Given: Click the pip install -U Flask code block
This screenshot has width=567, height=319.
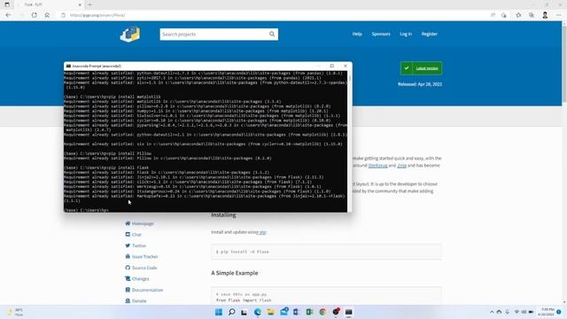Looking at the screenshot, I should (x=326, y=252).
